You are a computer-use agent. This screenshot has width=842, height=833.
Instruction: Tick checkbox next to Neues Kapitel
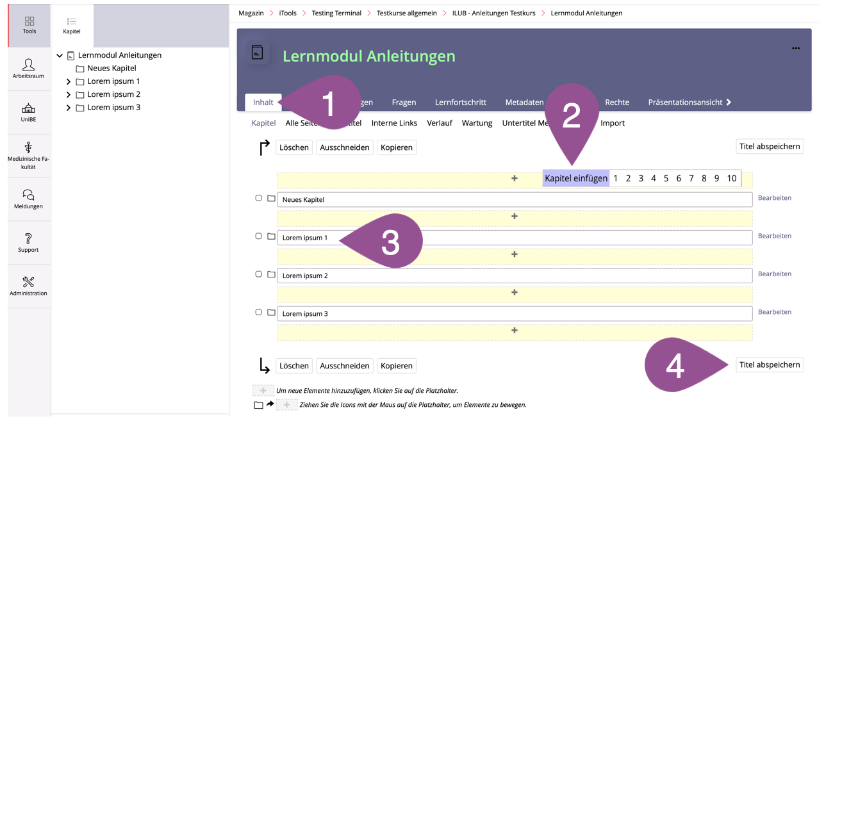[x=259, y=198]
